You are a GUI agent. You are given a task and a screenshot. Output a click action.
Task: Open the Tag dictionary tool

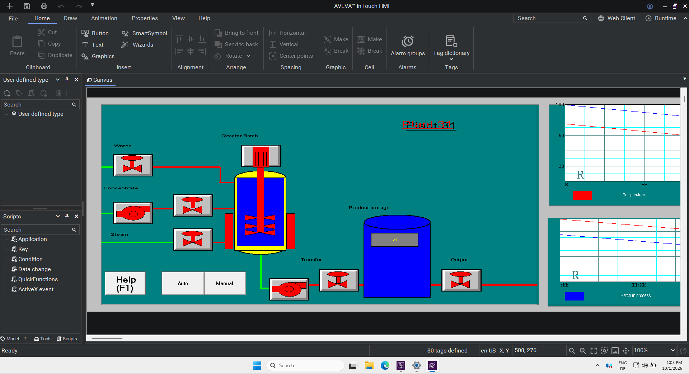coord(451,47)
